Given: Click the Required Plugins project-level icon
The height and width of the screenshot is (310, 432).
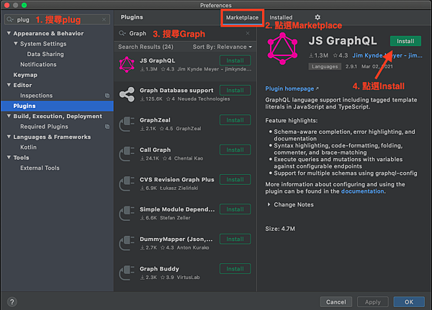Looking at the screenshot, I should (107, 127).
